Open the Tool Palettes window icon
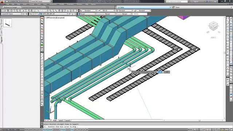Viewport: 233px width, 131px height. click(65, 11)
